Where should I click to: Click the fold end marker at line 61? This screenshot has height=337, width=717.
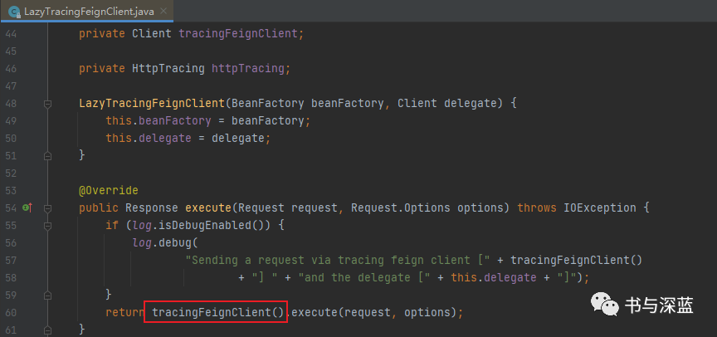[47, 330]
